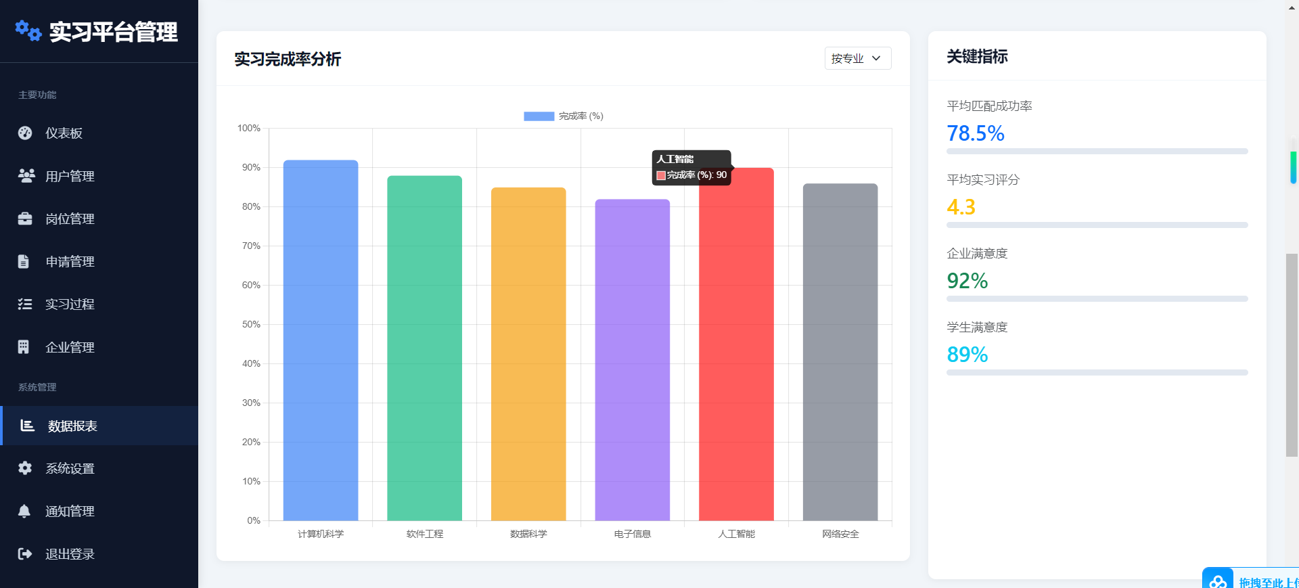The height and width of the screenshot is (588, 1299).
Task: Click the 拖拽至此上传 upload button
Action: point(1250,578)
